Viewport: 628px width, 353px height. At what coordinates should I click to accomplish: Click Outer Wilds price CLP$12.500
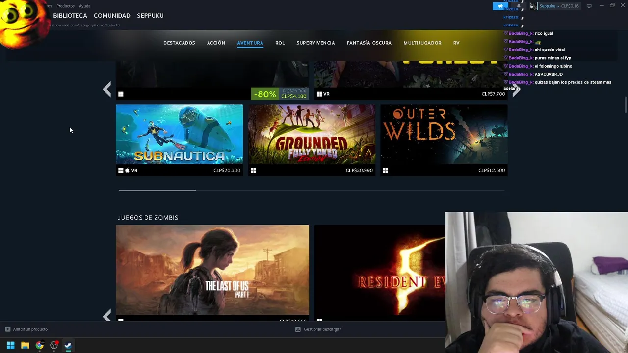tap(492, 170)
